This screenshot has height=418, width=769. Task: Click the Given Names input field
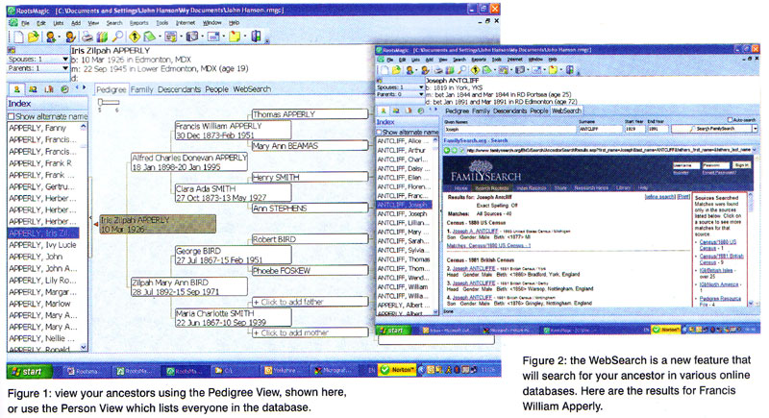[509, 129]
